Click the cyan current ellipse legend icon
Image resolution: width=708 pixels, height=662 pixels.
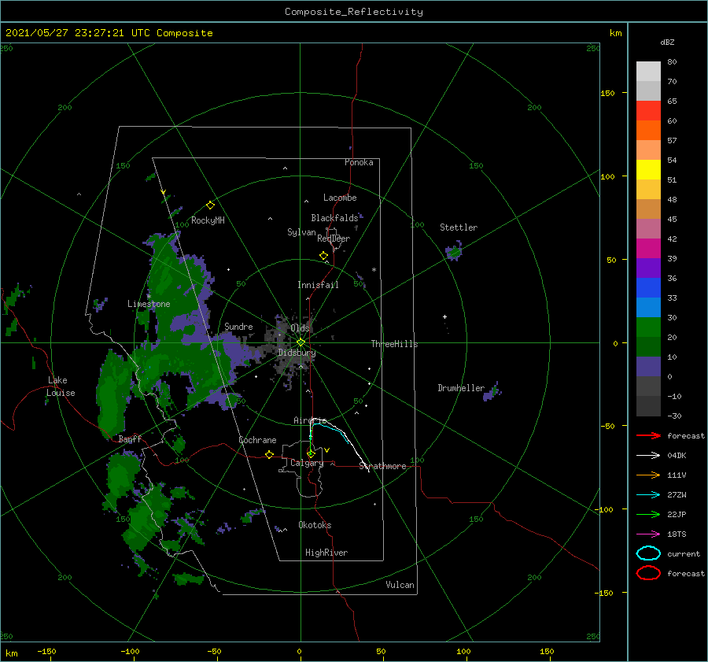coord(648,553)
